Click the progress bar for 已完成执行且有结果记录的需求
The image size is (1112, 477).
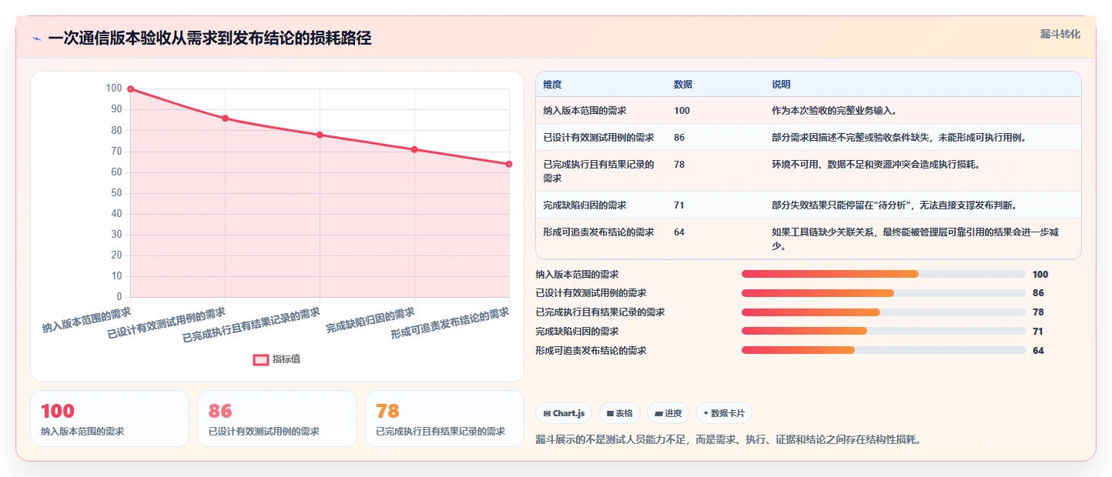(883, 312)
